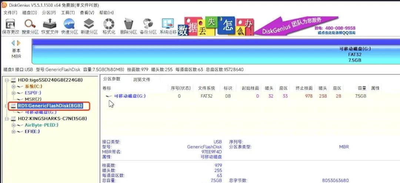Select EFI(E:) in disk tree
The width and height of the screenshot is (400, 183).
[32, 132]
